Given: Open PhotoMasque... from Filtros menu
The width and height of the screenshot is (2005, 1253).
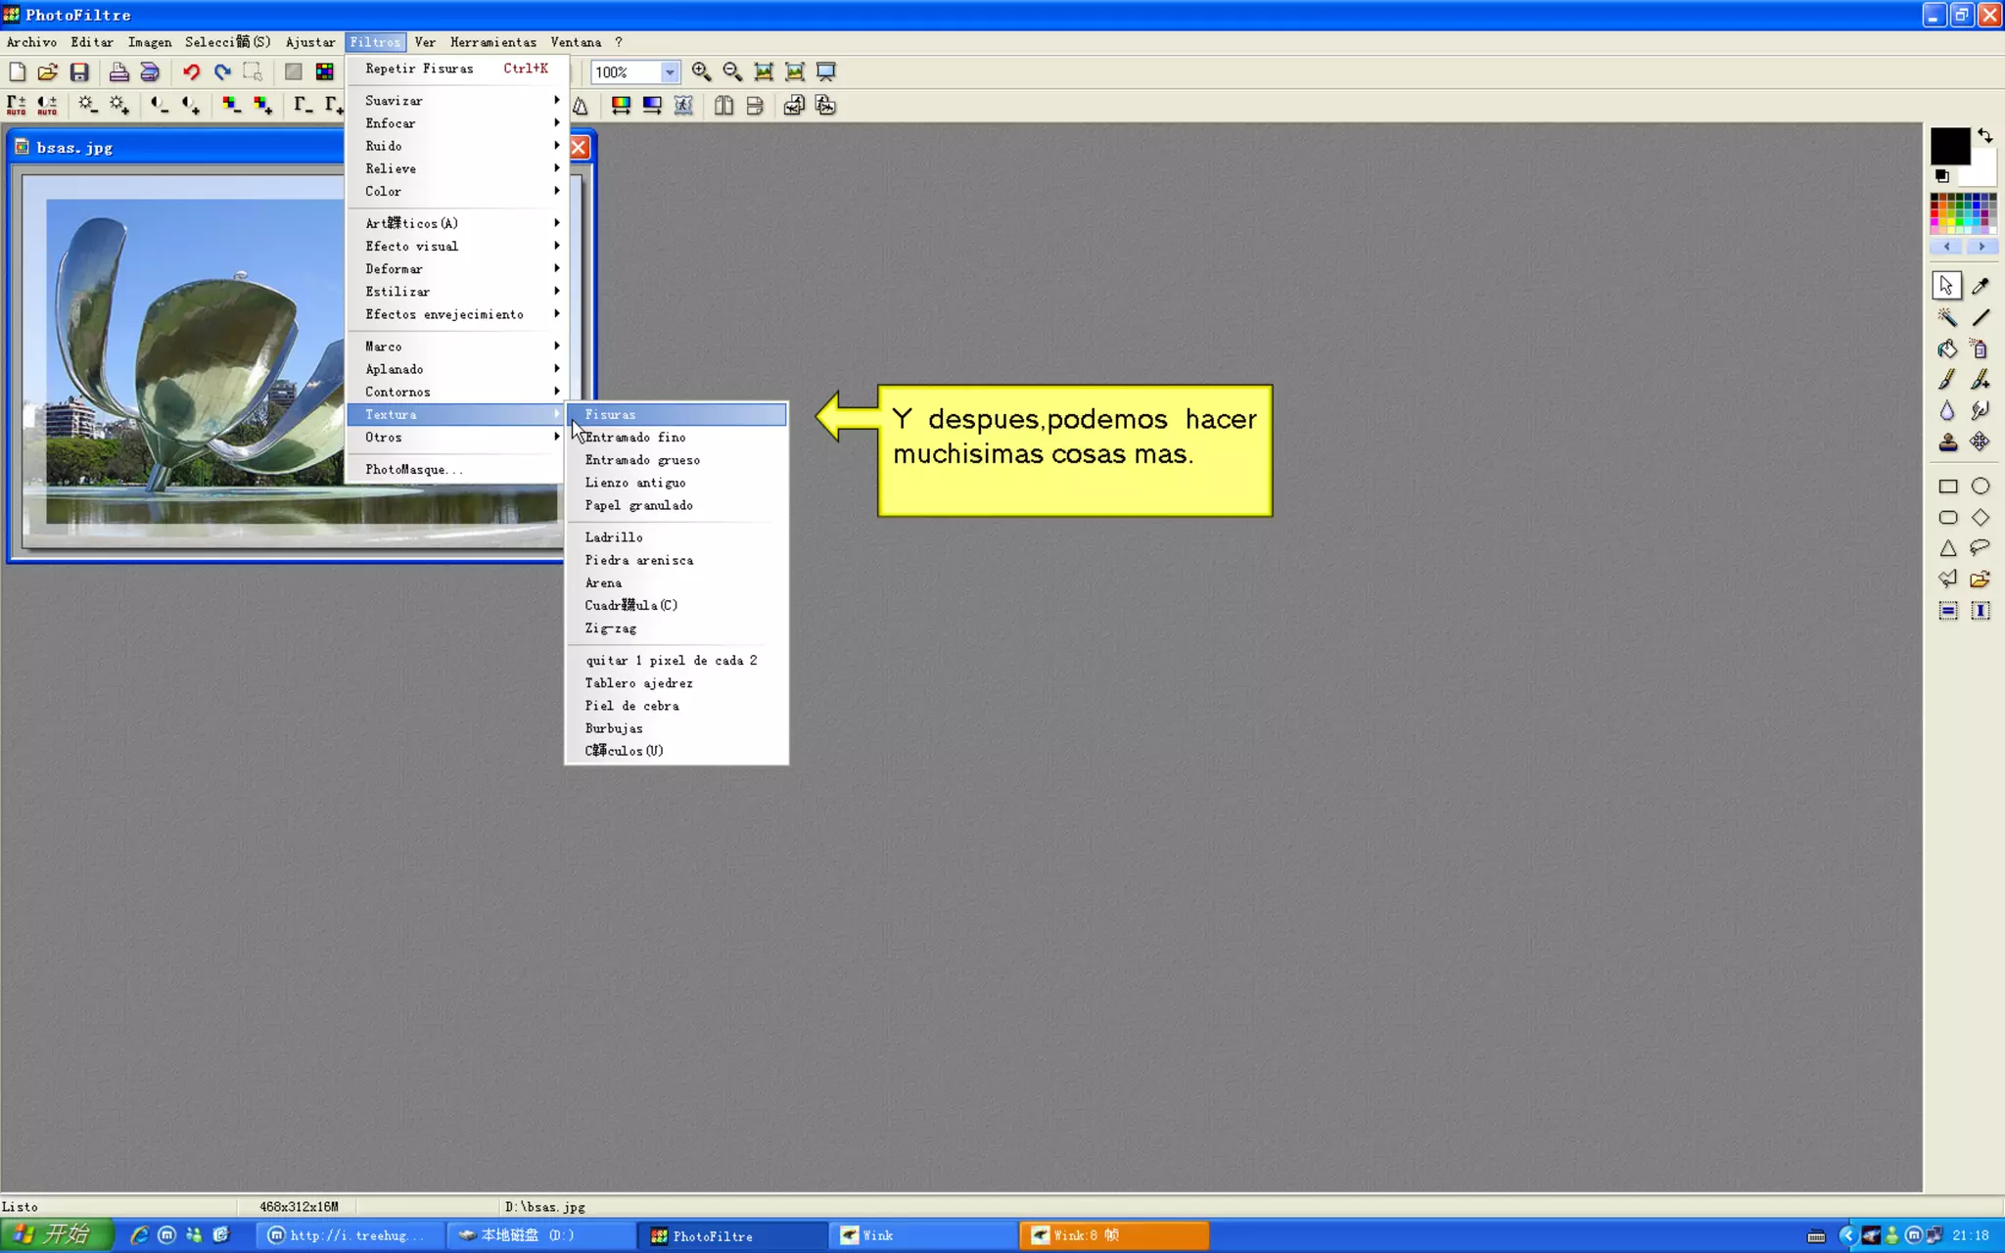Looking at the screenshot, I should point(456,470).
